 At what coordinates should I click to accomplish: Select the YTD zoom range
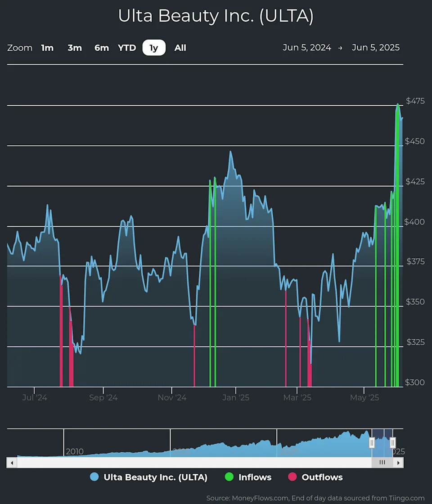[127, 48]
